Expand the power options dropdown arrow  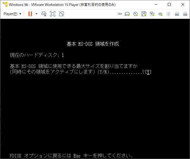click(x=36, y=14)
